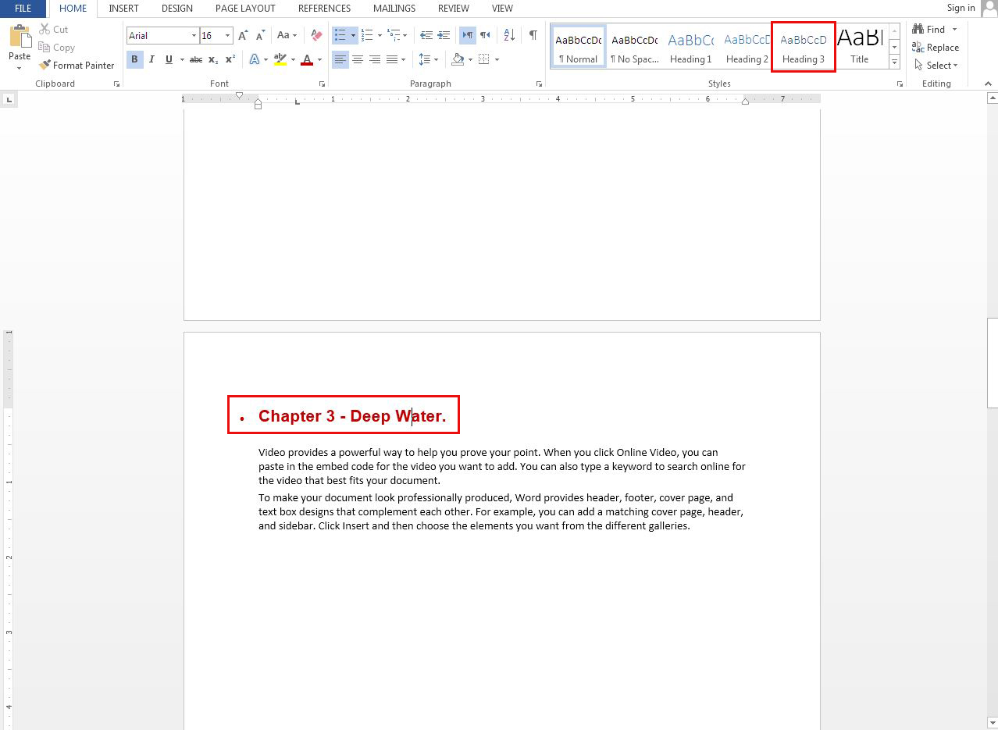This screenshot has height=730, width=998.
Task: Toggle the Show/Hide paragraph marks icon
Action: [x=533, y=35]
